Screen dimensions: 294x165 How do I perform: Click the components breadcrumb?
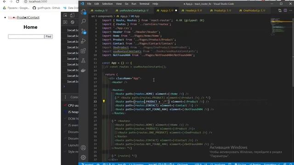105,16
